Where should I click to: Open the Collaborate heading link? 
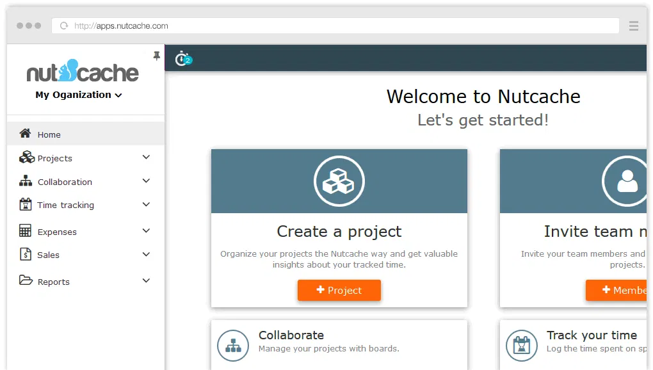291,335
